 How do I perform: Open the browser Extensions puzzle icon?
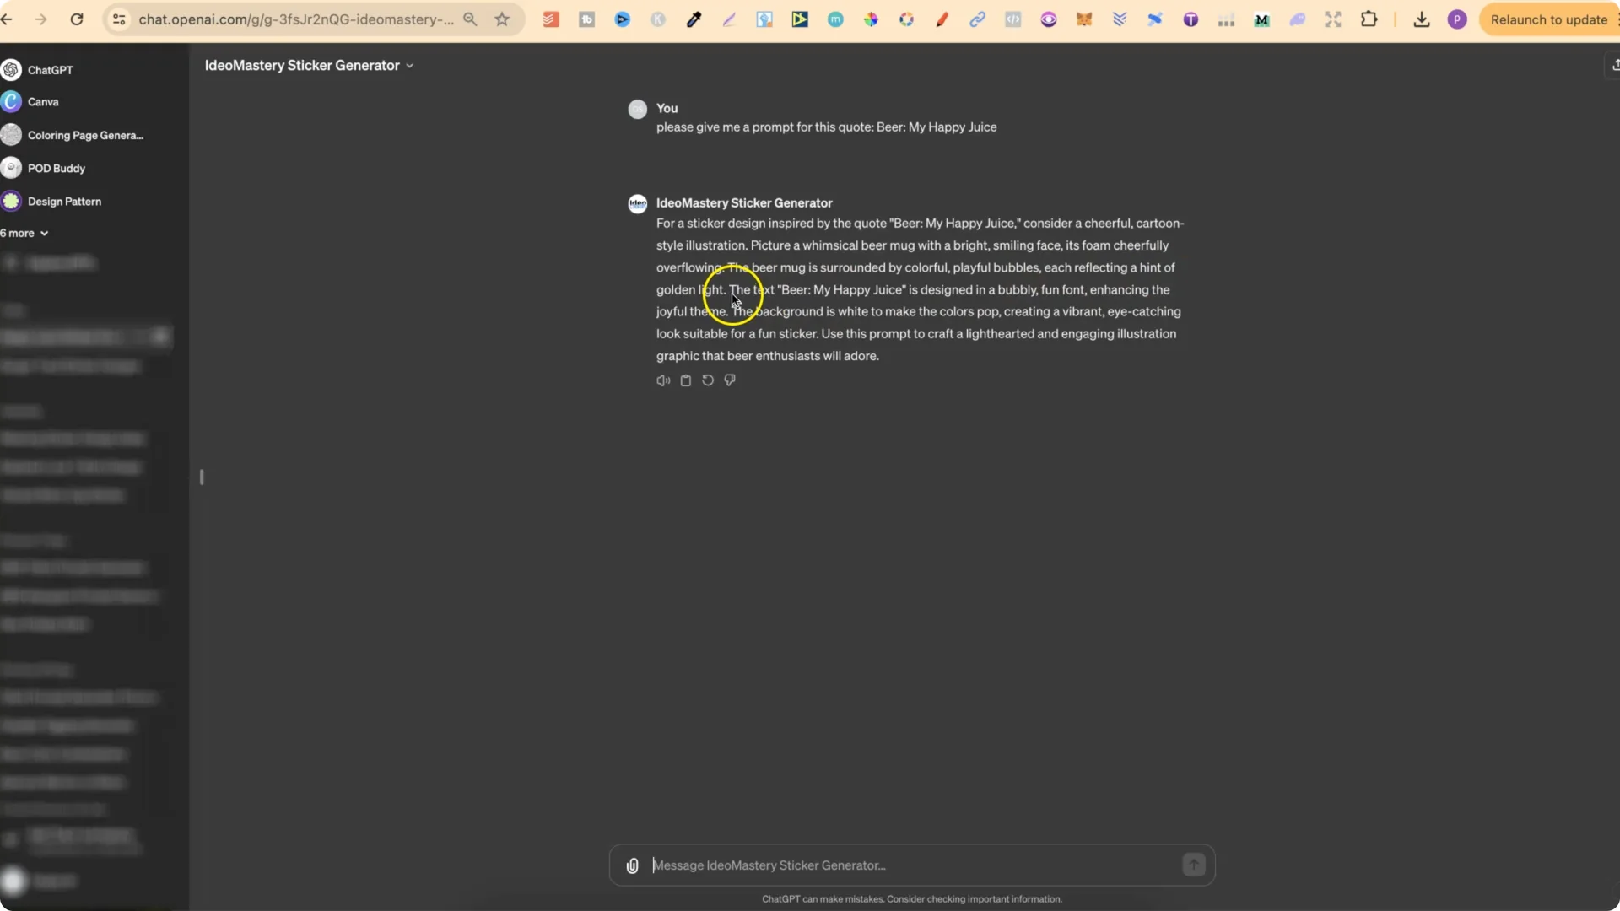coord(1369,19)
